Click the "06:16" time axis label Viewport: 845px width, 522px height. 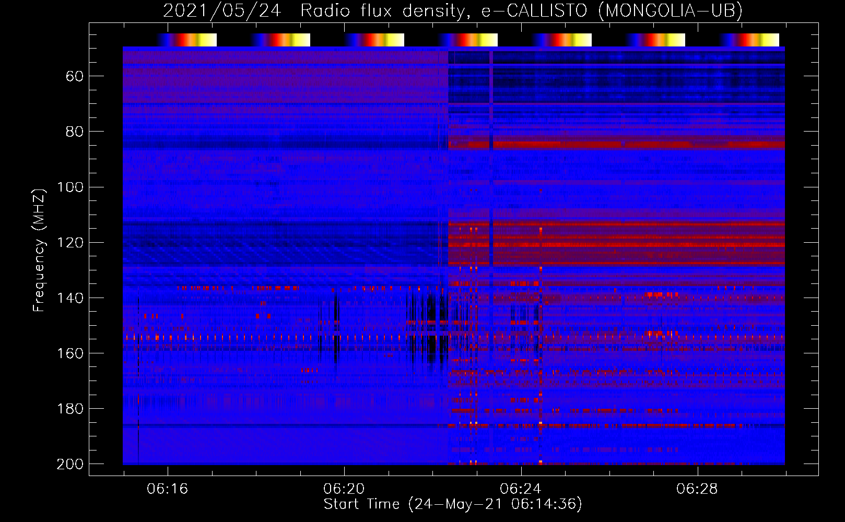coord(167,489)
